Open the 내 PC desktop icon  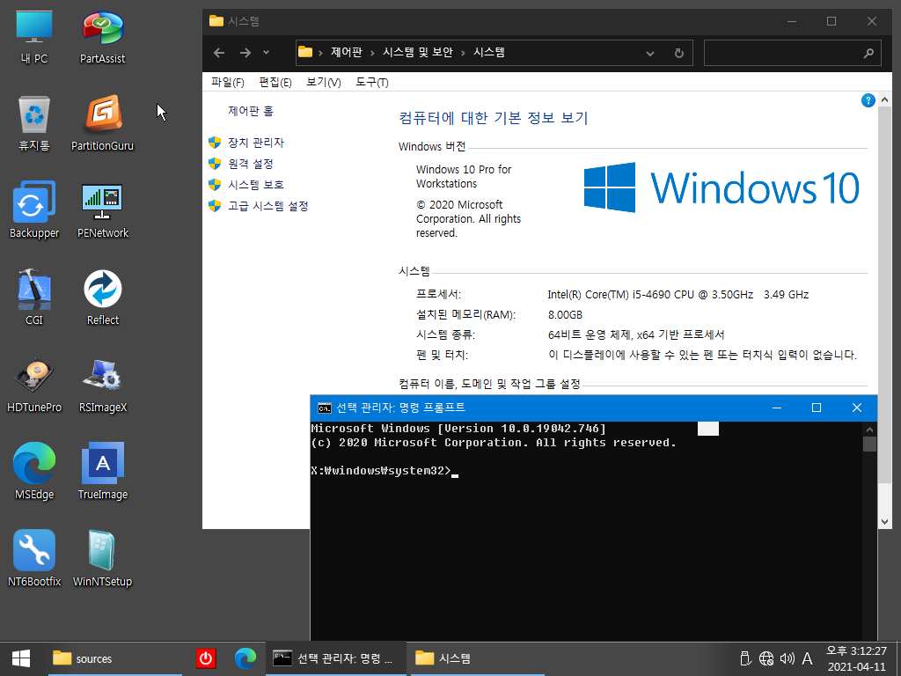click(34, 37)
